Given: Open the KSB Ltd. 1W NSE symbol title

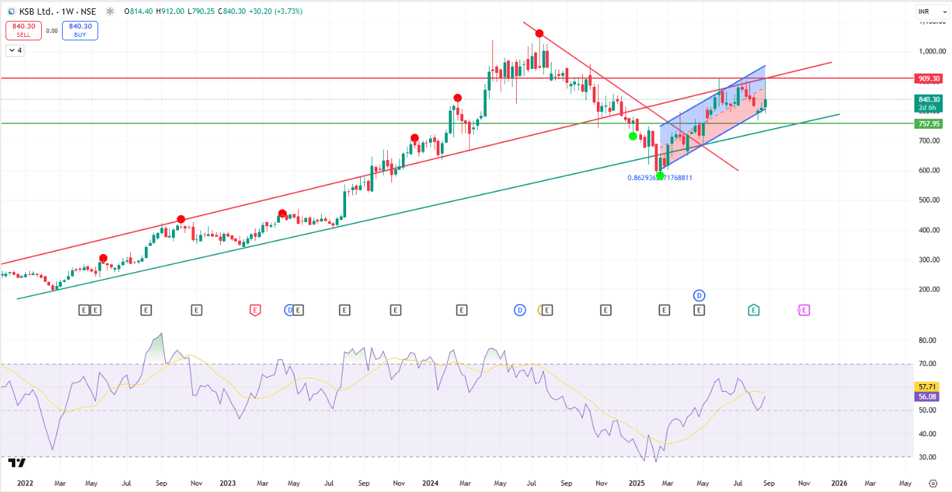Looking at the screenshot, I should coord(58,11).
